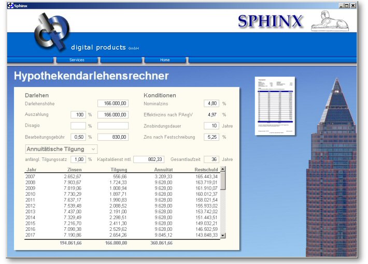368x264 pixels.
Task: Click the empty Disagio percent field
Action: (78, 126)
